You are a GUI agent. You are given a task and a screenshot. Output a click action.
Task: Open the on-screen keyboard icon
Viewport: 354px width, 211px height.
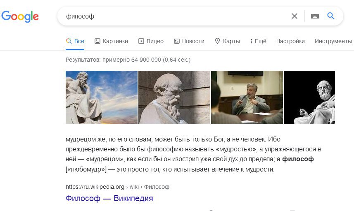click(x=315, y=16)
